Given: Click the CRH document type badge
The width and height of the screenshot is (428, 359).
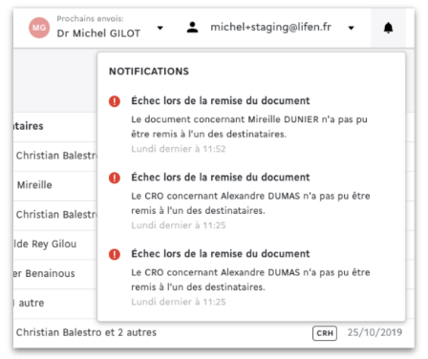Looking at the screenshot, I should click(x=325, y=333).
